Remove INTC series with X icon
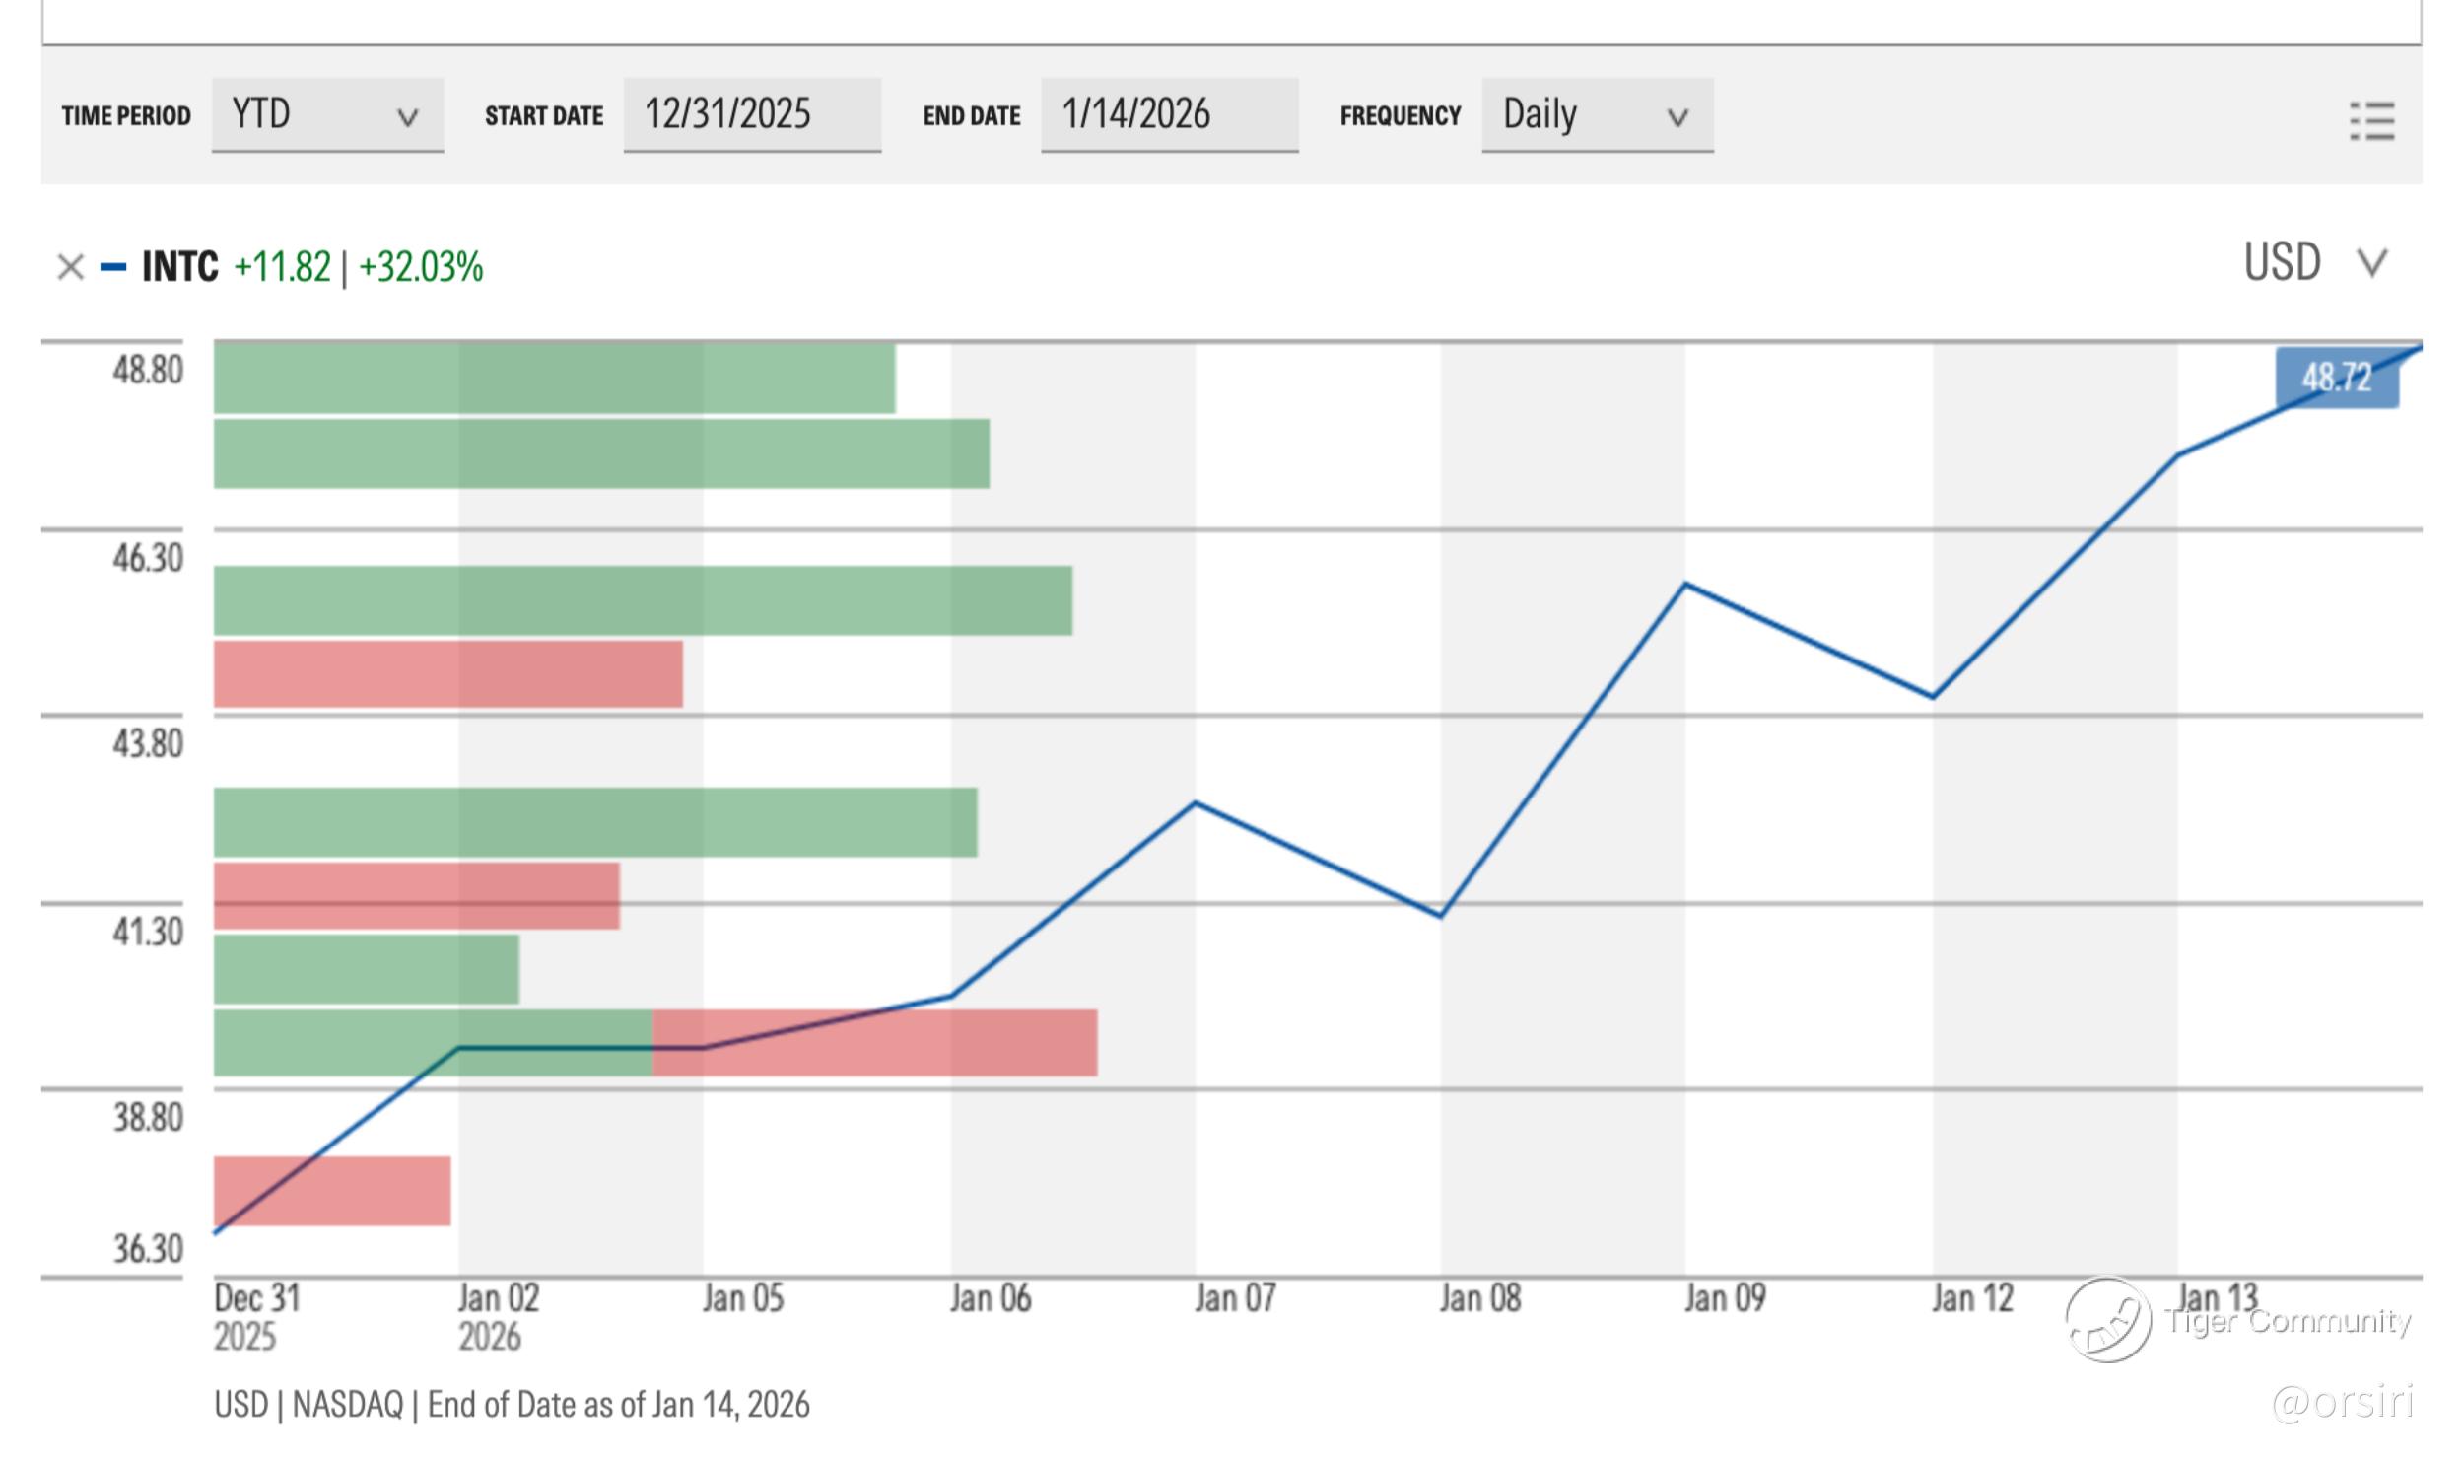The width and height of the screenshot is (2464, 1458). (x=70, y=267)
